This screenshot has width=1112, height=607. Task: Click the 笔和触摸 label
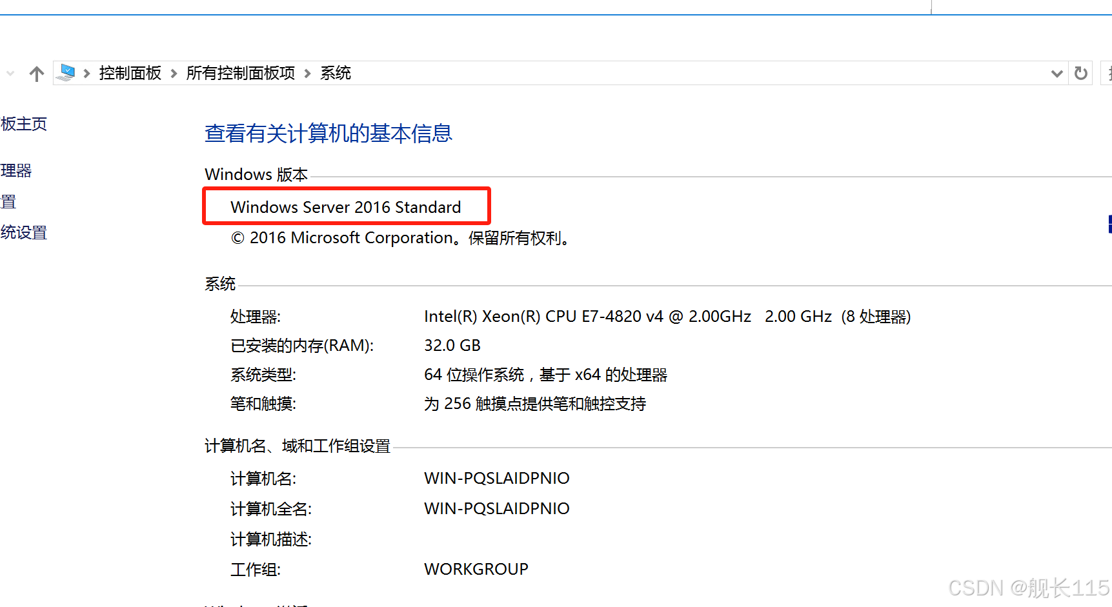click(x=263, y=404)
